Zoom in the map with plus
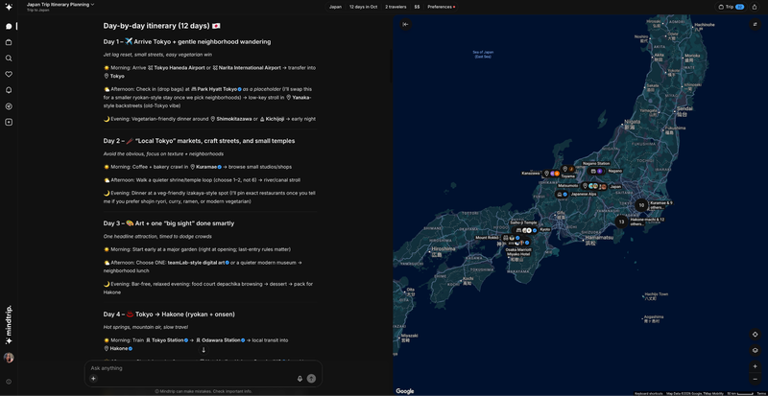The height and width of the screenshot is (396, 768). [755, 366]
